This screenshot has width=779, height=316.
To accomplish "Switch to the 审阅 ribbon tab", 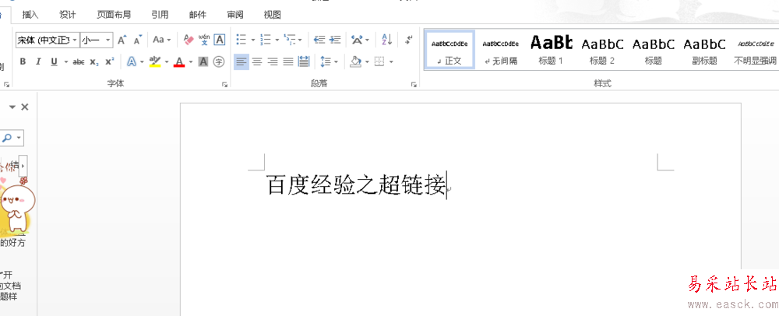I will (x=235, y=15).
